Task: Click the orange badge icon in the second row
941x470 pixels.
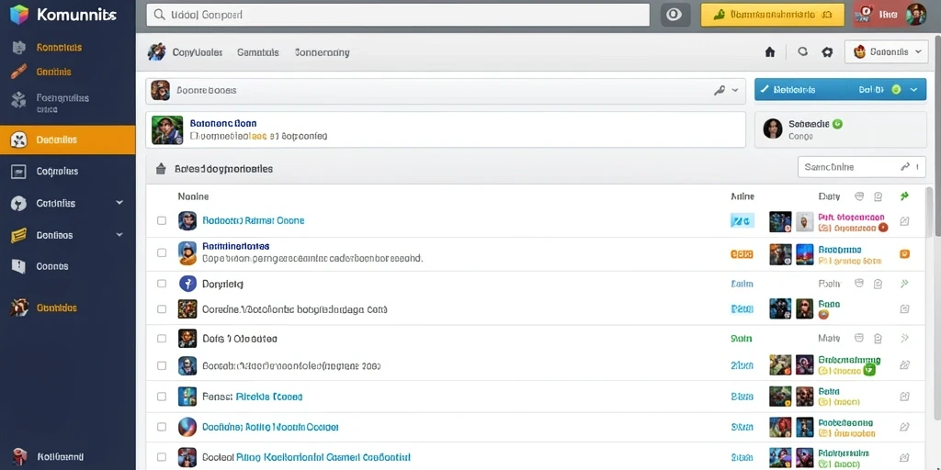Action: (904, 253)
